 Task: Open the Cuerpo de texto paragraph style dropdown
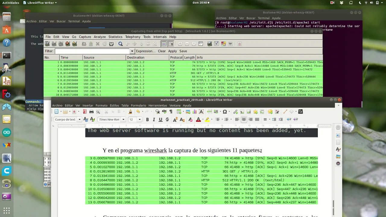click(80, 119)
